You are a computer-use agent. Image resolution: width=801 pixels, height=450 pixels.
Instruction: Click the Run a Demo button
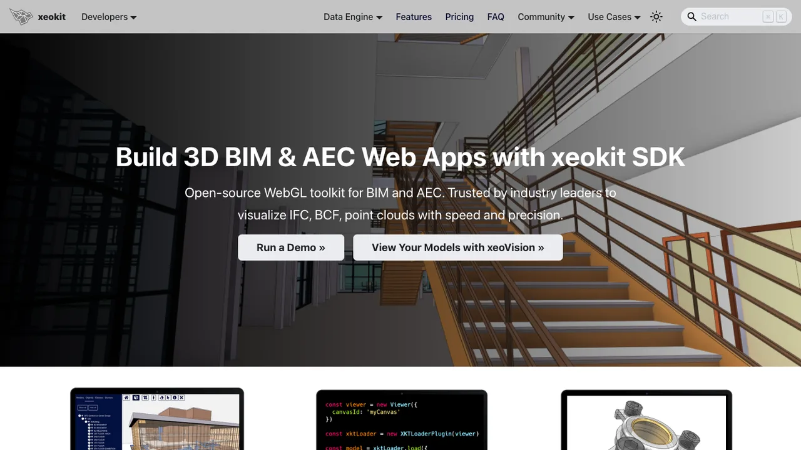pyautogui.click(x=291, y=247)
